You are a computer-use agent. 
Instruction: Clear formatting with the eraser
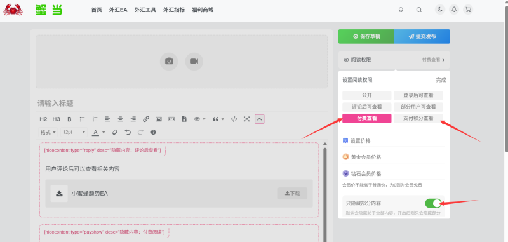[x=114, y=132]
